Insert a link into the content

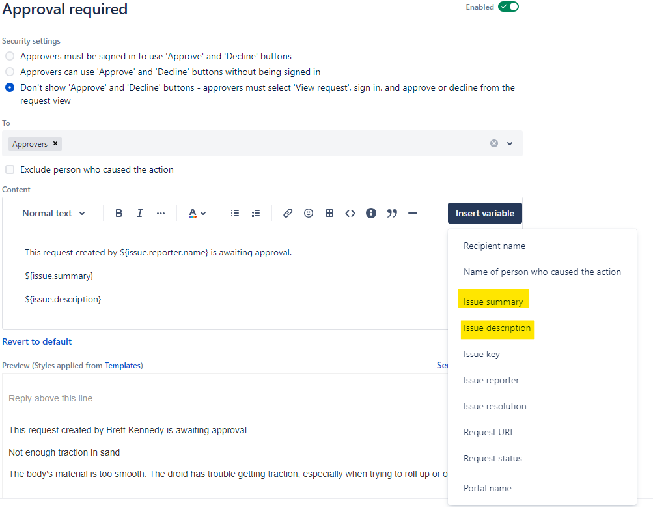[x=287, y=213]
